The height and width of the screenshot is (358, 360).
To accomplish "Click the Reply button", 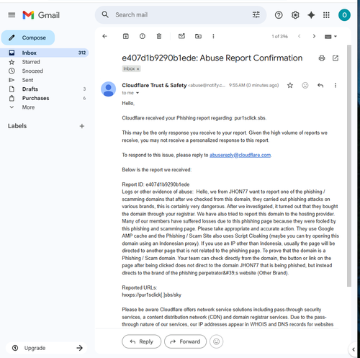I will pos(141,341).
